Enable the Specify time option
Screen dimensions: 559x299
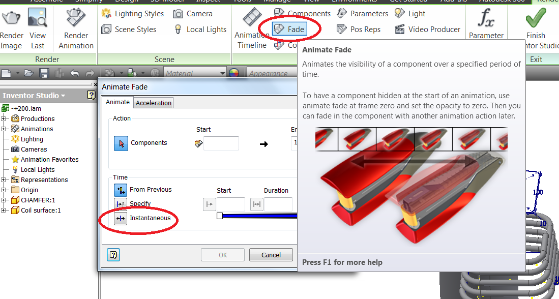121,204
